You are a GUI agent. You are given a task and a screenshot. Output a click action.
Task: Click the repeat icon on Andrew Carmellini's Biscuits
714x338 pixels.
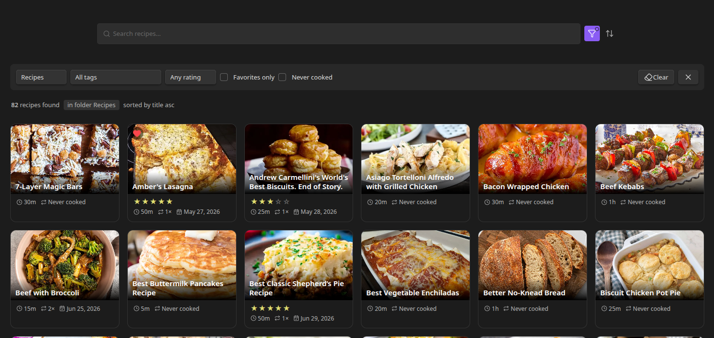pyautogui.click(x=277, y=212)
